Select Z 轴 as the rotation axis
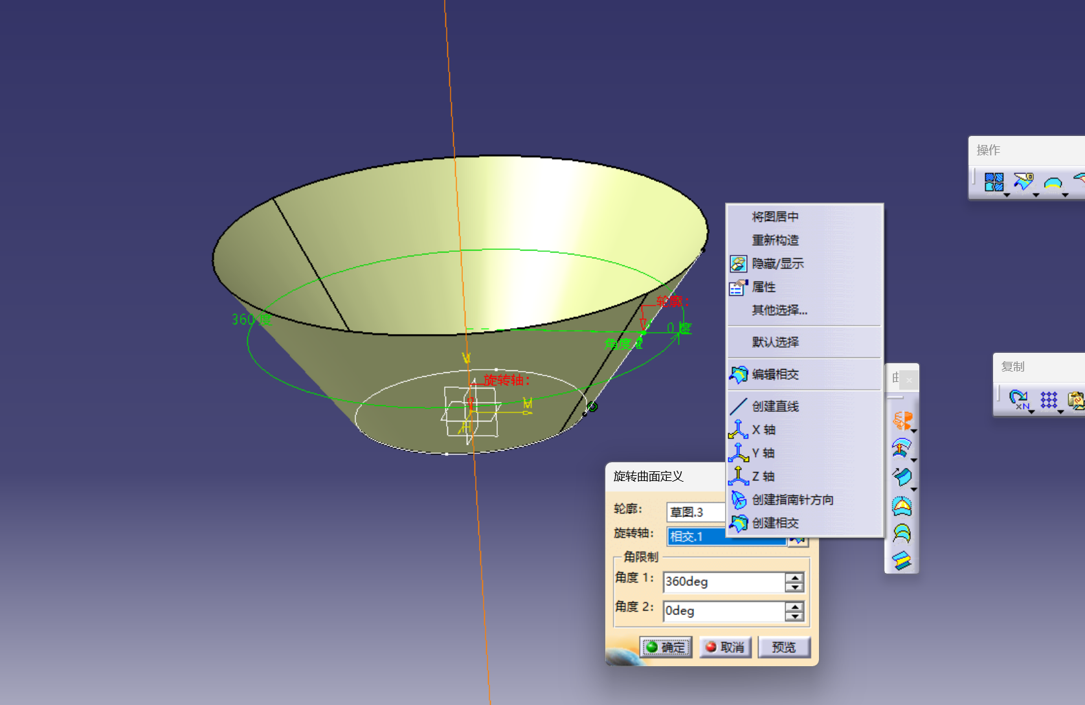Viewport: 1085px width, 705px height. click(x=805, y=476)
